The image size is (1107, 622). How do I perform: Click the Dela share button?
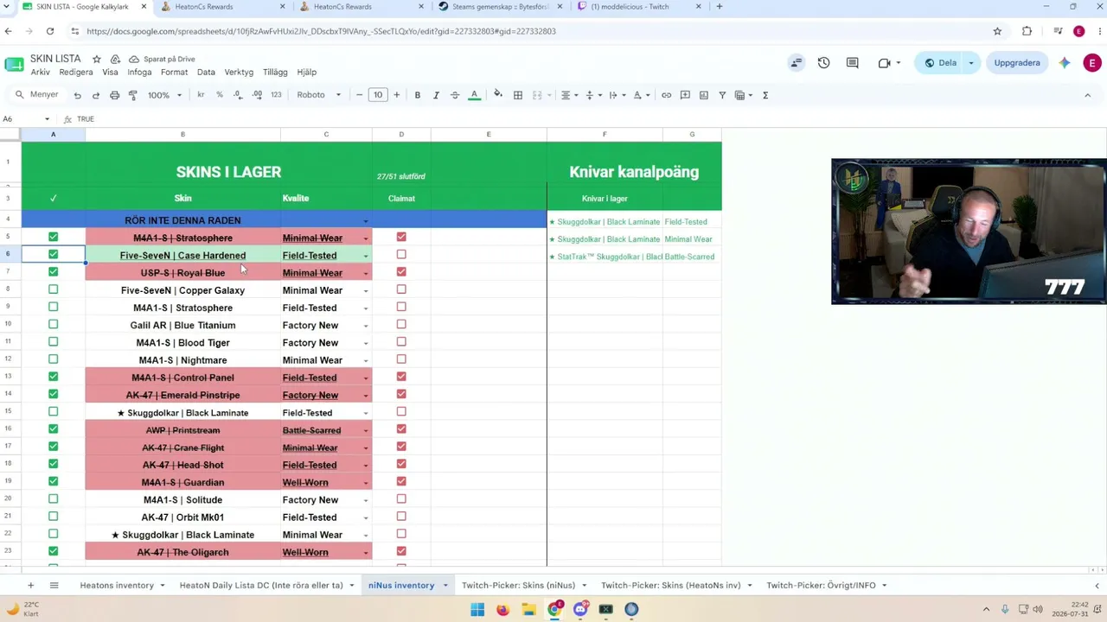(x=940, y=63)
